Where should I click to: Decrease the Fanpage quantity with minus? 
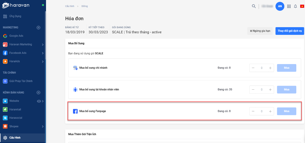click(x=253, y=111)
